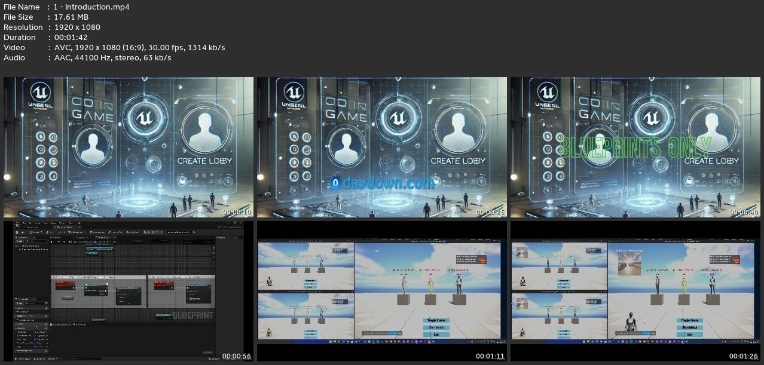Select the duration value '00:01:42'

point(70,38)
